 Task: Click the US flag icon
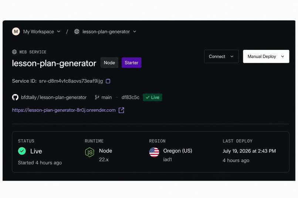pos(154,152)
